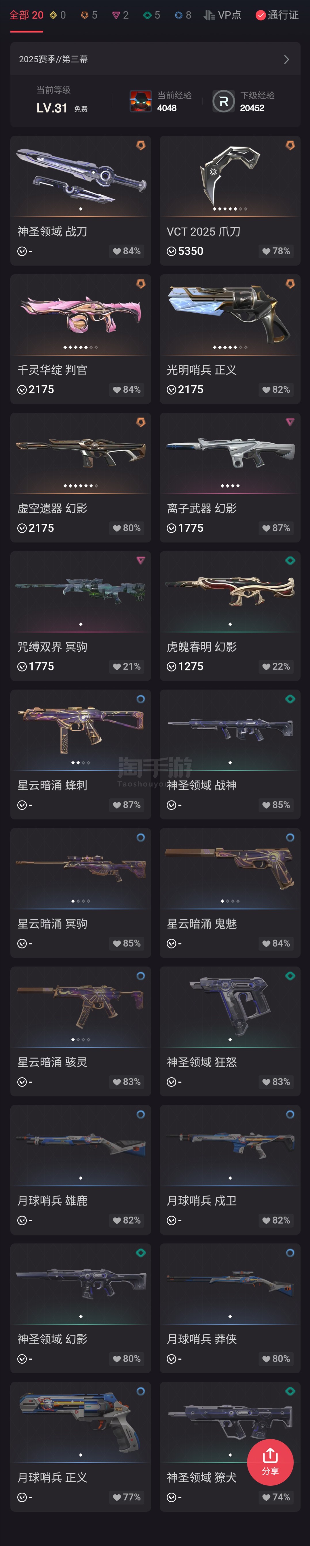Image resolution: width=310 pixels, height=1546 pixels.
Task: Expand the 2025赛季//第三幕 season row
Action: [x=155, y=59]
